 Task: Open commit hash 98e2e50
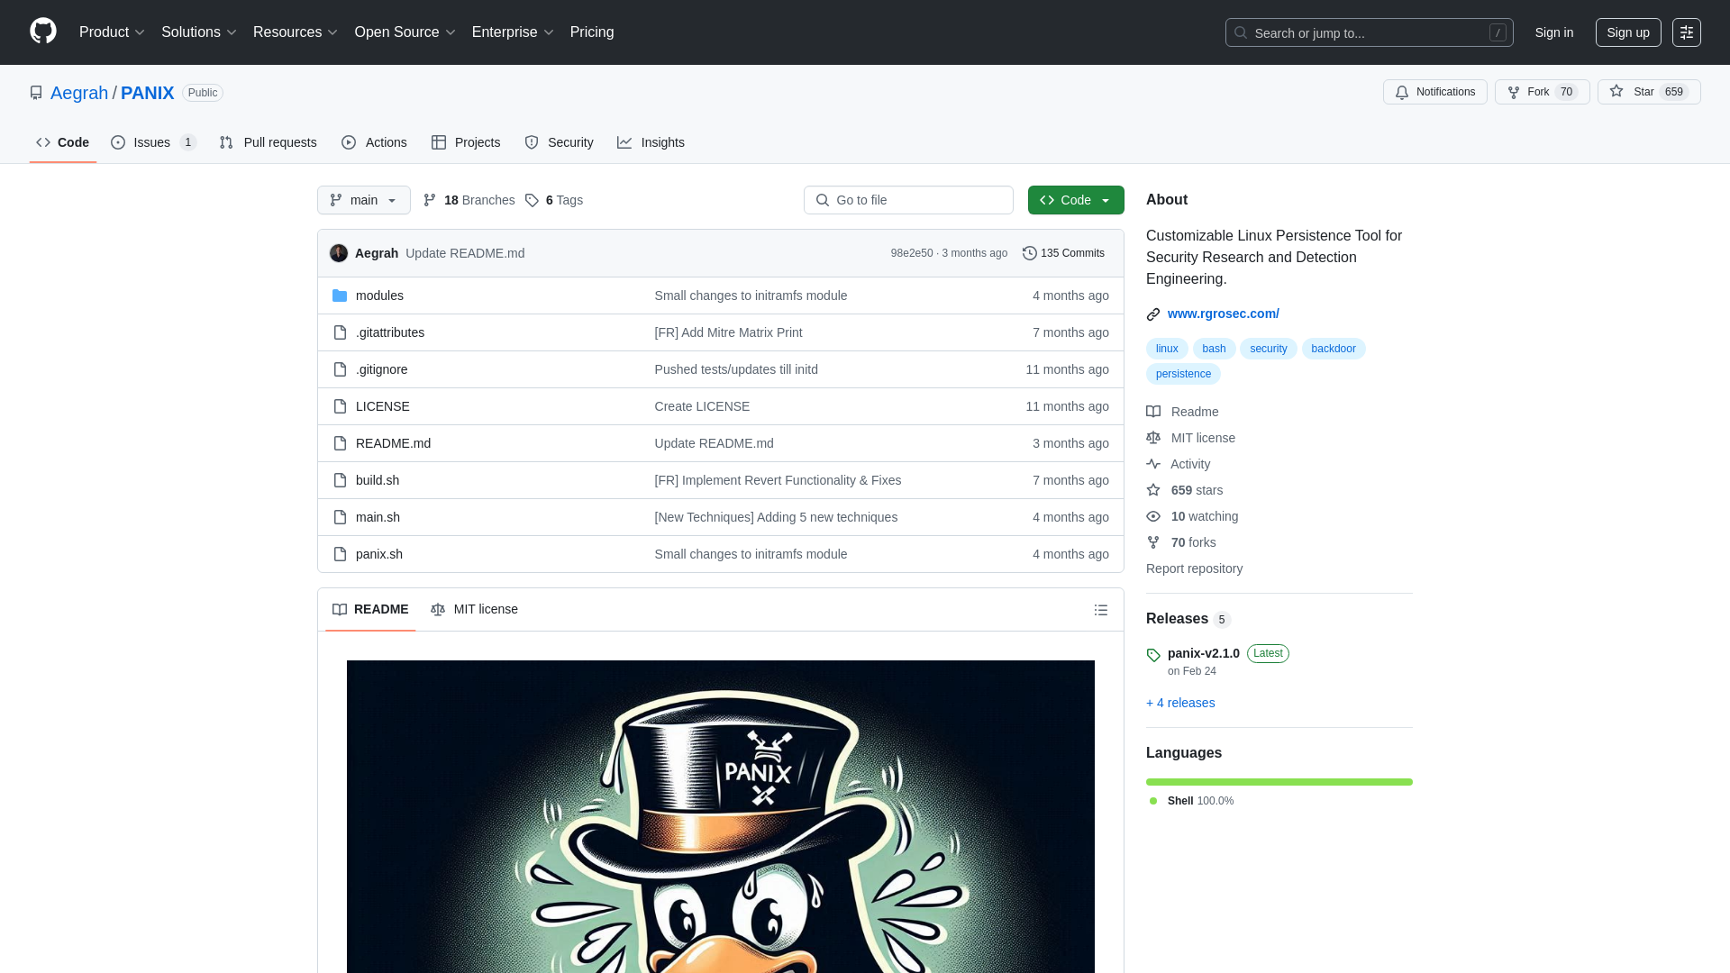912,253
